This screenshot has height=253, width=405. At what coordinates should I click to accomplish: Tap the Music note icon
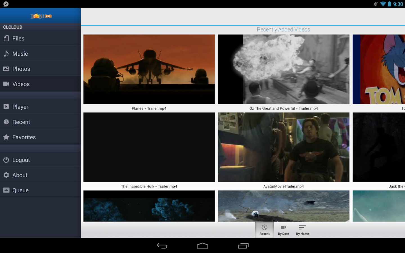point(6,53)
